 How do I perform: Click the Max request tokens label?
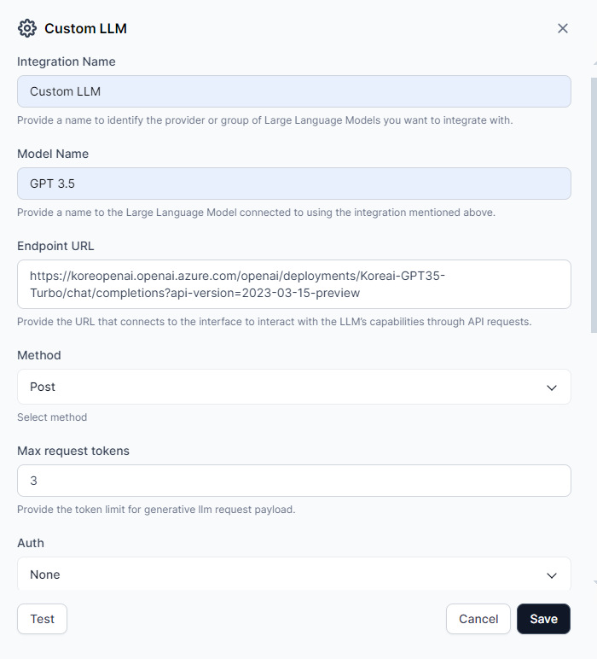point(73,451)
